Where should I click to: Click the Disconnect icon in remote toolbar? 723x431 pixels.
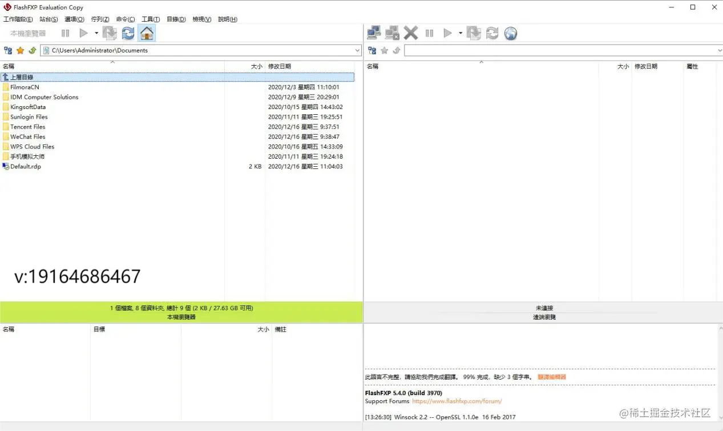coord(392,33)
